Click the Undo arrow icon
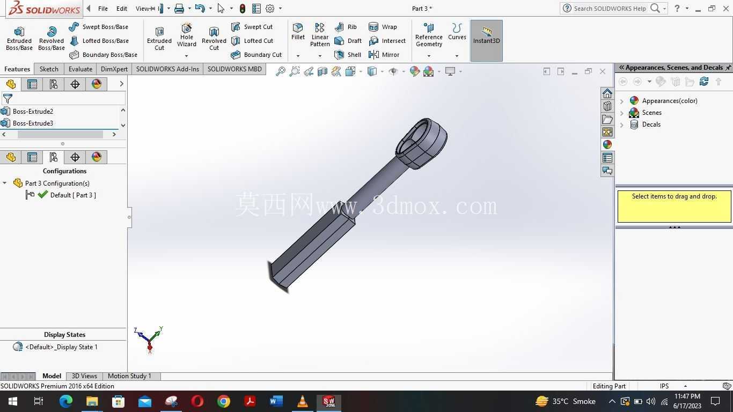733x412 pixels. click(200, 9)
